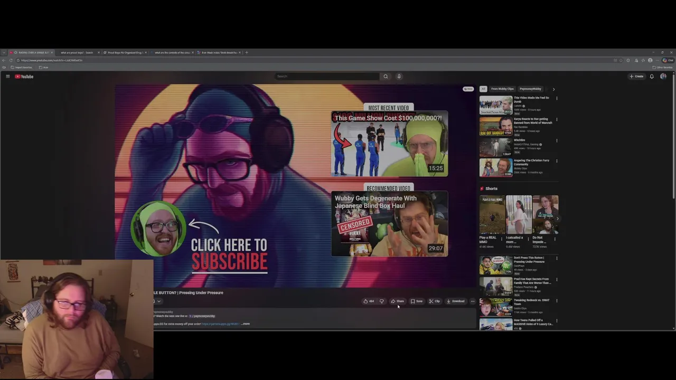The width and height of the screenshot is (676, 380).
Task: Open options for 'This Video Made Me Feel So Dumb'
Action: (x=557, y=98)
